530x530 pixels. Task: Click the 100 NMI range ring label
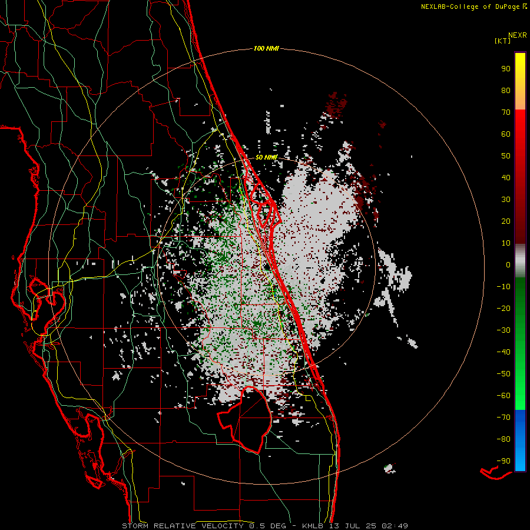click(x=266, y=49)
